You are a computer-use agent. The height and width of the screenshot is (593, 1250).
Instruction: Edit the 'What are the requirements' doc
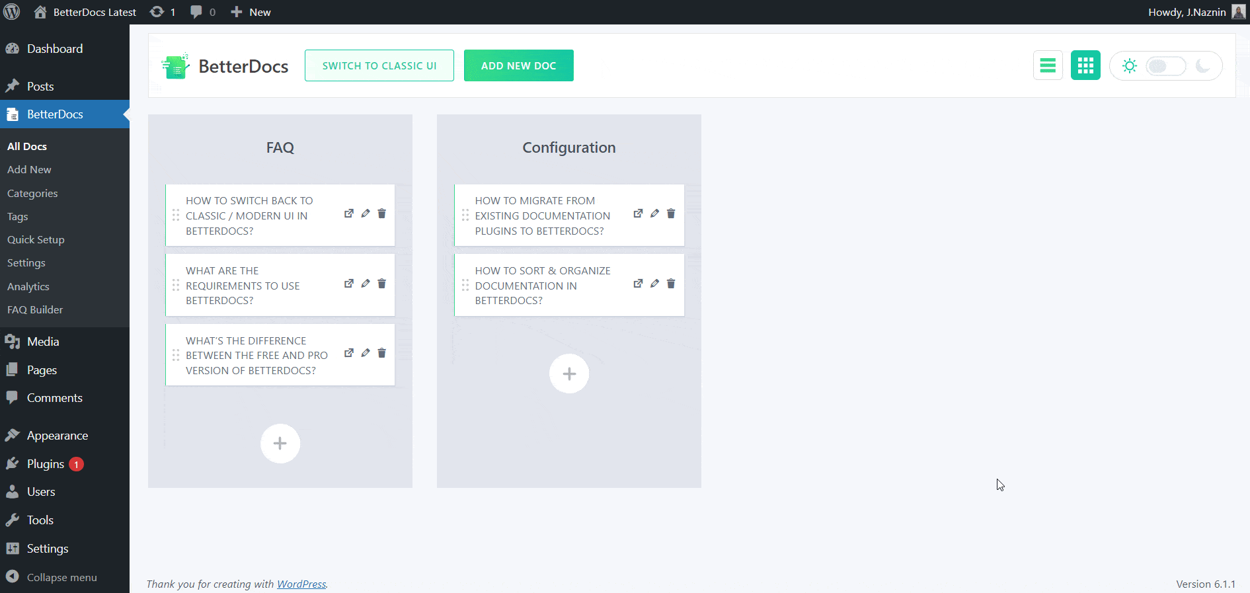click(x=366, y=284)
